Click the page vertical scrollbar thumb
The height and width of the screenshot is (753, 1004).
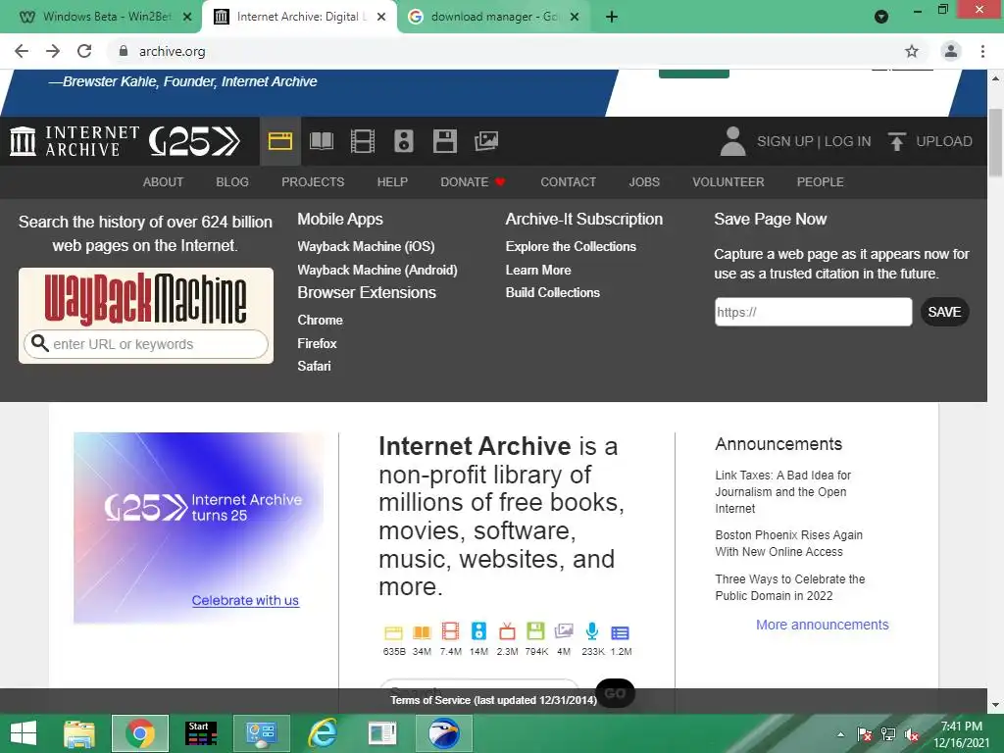pos(995,142)
